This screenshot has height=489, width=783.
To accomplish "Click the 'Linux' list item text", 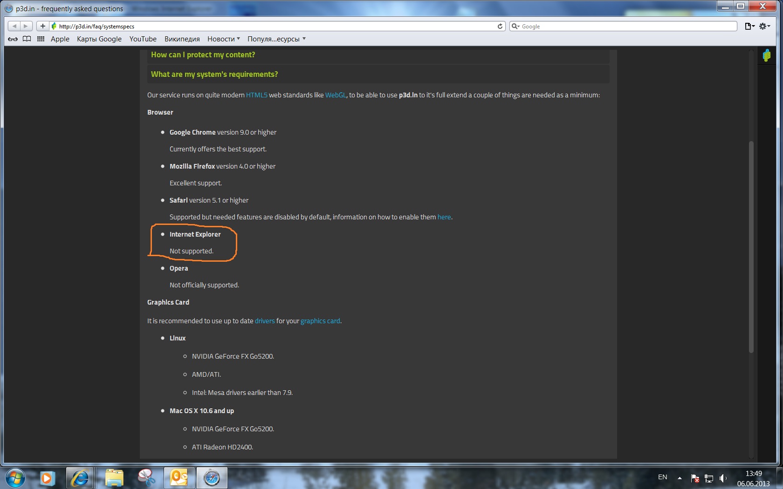I will pyautogui.click(x=178, y=338).
